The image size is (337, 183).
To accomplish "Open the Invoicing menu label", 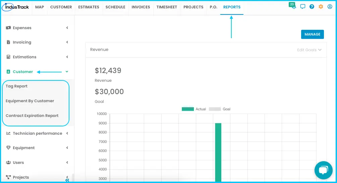I will coord(22,42).
